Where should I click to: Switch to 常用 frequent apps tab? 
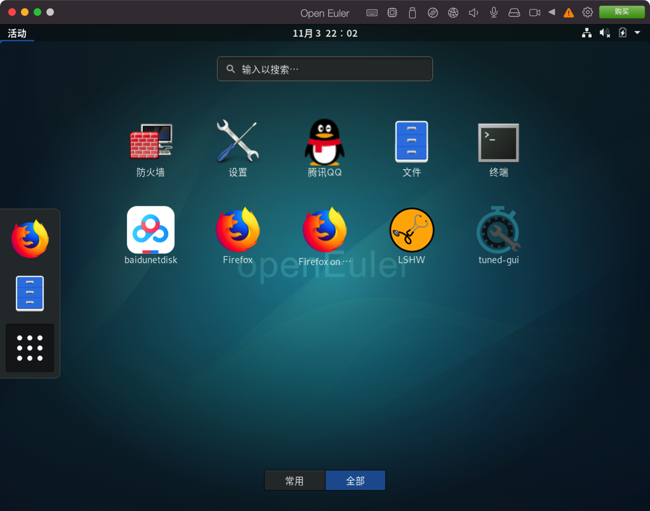295,481
